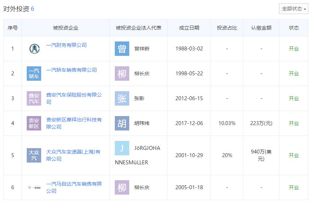The width and height of the screenshot is (313, 204).
Task: Click the 940万(美元) amount cell
Action: tap(261, 155)
